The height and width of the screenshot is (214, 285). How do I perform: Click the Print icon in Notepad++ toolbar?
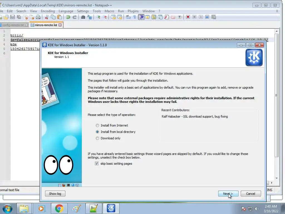(x=38, y=17)
